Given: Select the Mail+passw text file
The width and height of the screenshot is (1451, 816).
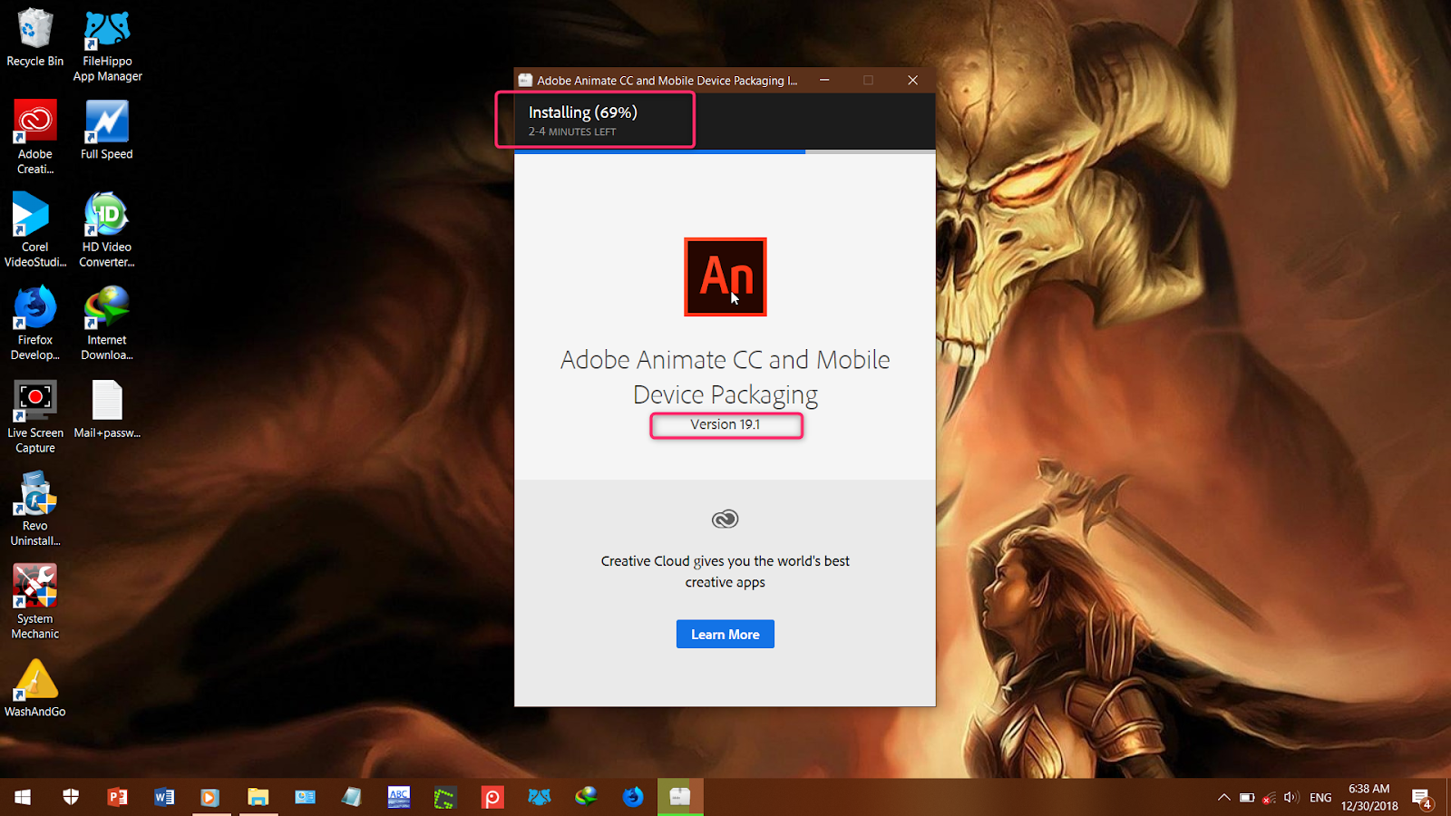Looking at the screenshot, I should (107, 409).
